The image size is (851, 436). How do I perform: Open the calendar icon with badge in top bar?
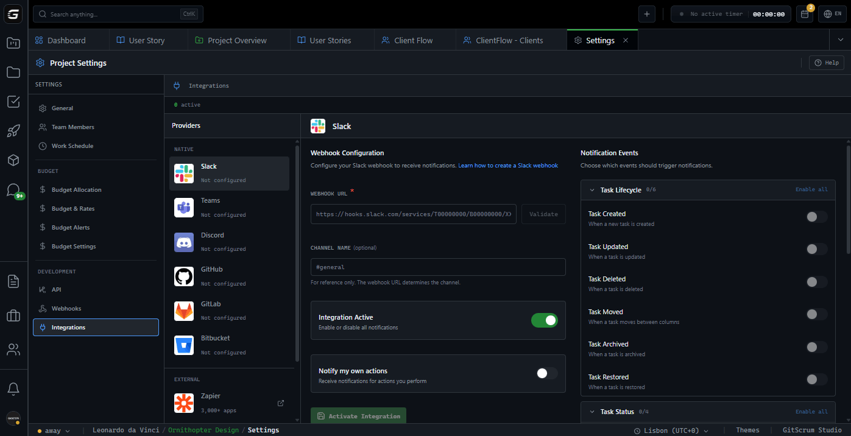click(804, 13)
